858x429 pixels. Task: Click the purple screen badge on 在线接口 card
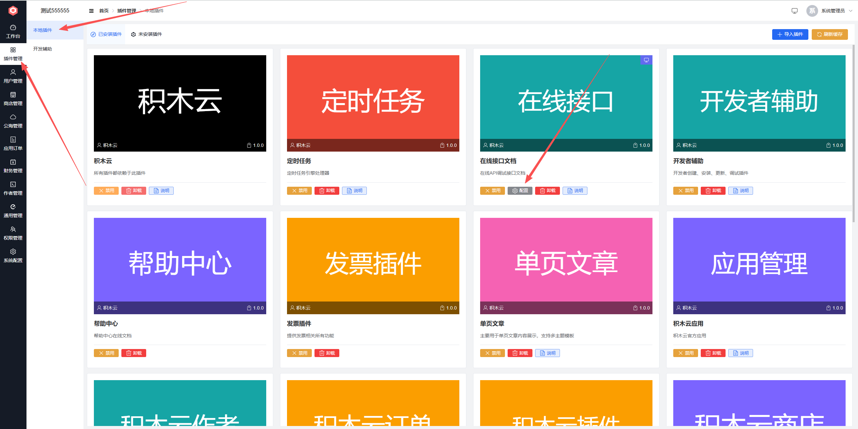tap(646, 60)
